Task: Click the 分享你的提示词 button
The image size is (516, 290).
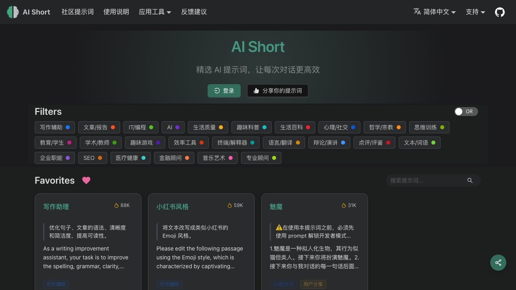Action: click(x=277, y=91)
